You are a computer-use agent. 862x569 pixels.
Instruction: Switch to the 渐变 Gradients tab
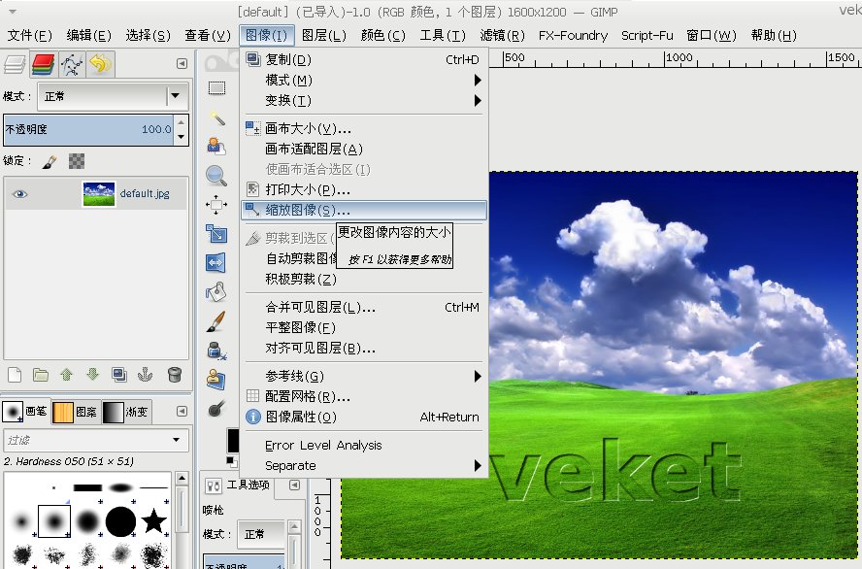tap(126, 412)
